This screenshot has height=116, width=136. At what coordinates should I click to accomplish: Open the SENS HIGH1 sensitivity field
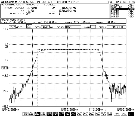click(x=73, y=27)
